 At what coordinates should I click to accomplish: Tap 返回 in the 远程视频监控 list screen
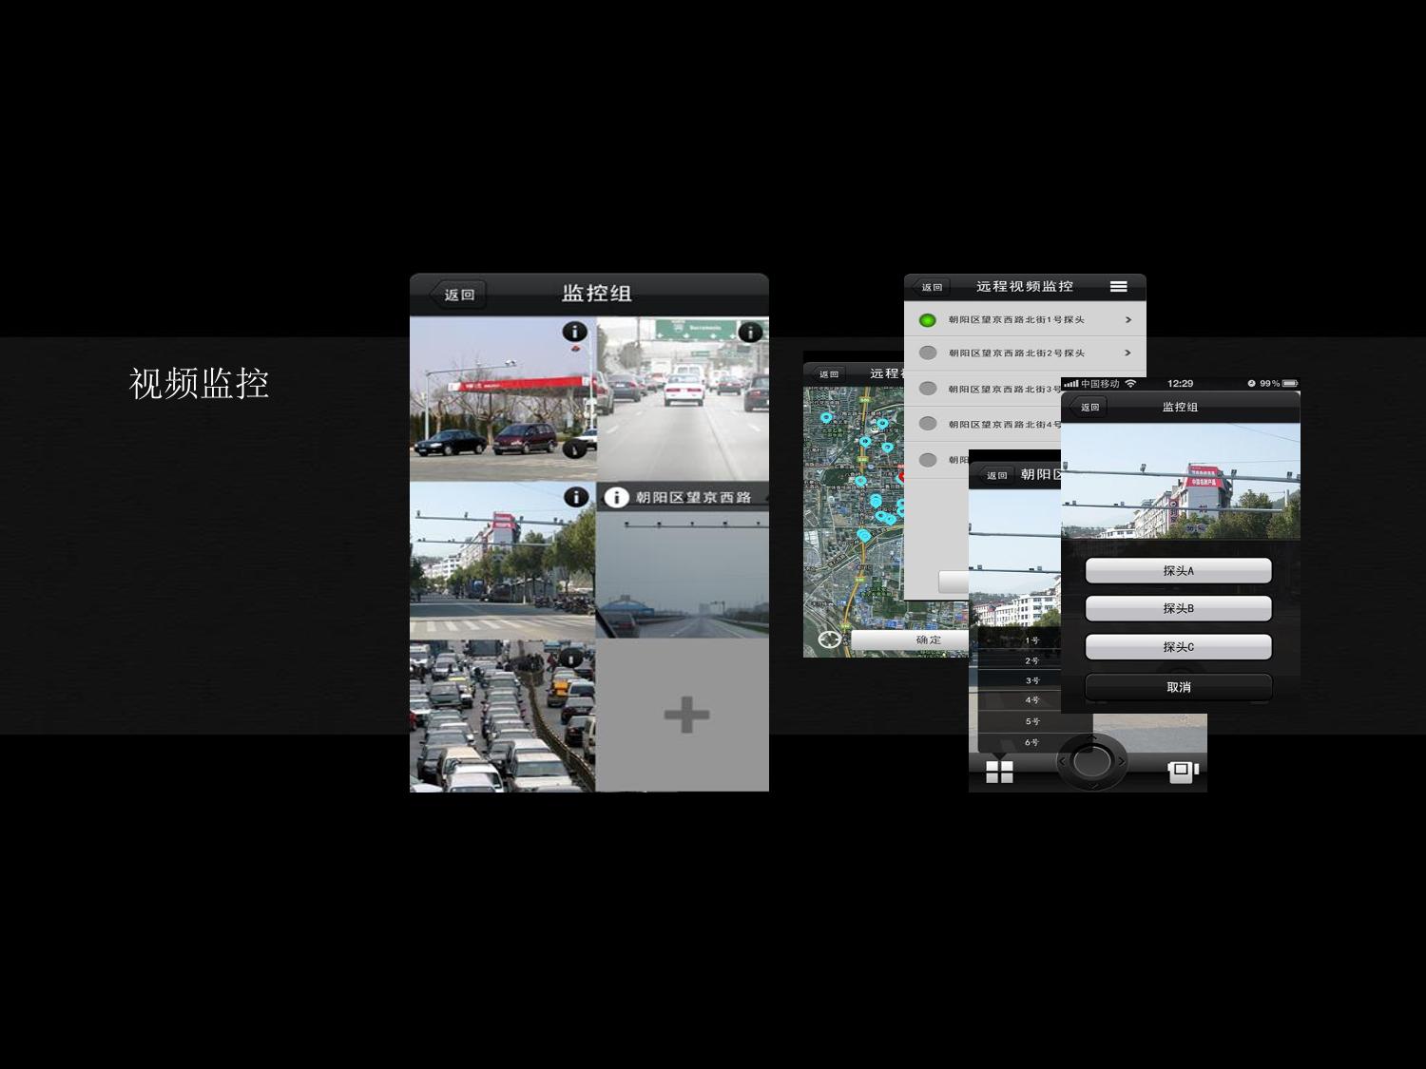(931, 287)
